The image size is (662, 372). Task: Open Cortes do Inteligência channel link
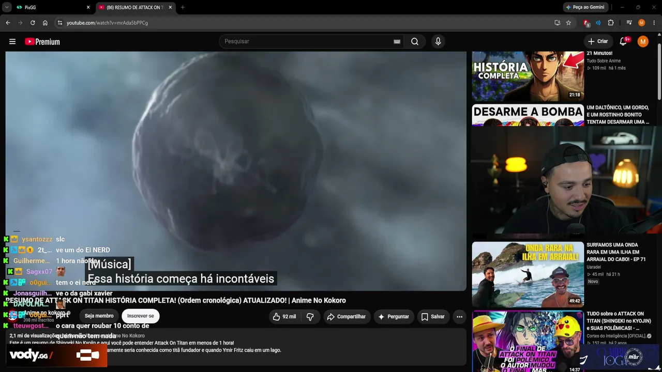click(616, 336)
